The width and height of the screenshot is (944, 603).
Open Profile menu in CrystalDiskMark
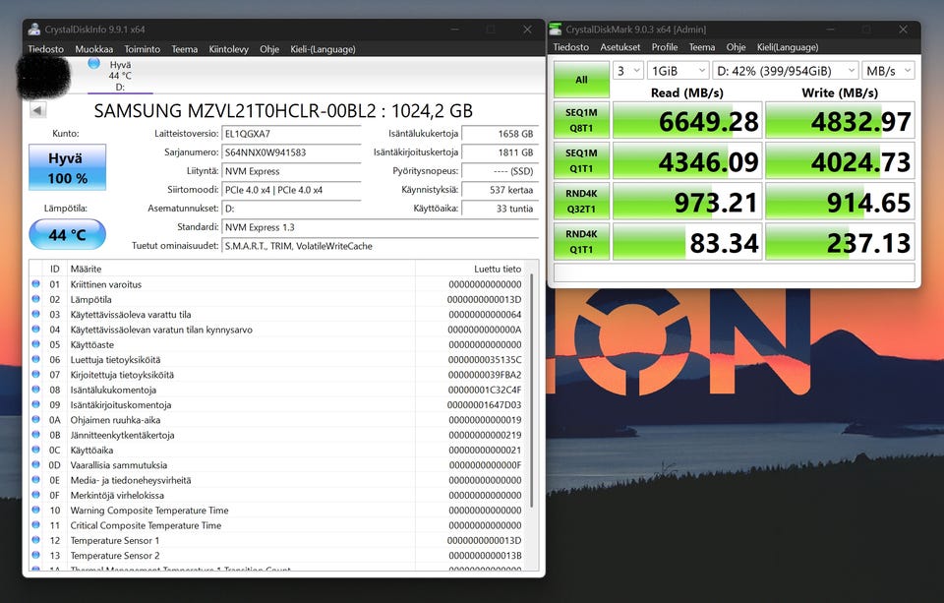(664, 47)
